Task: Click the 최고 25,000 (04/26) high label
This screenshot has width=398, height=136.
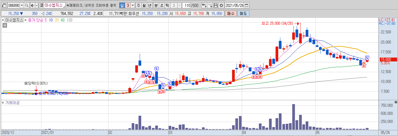Action: pos(277,23)
